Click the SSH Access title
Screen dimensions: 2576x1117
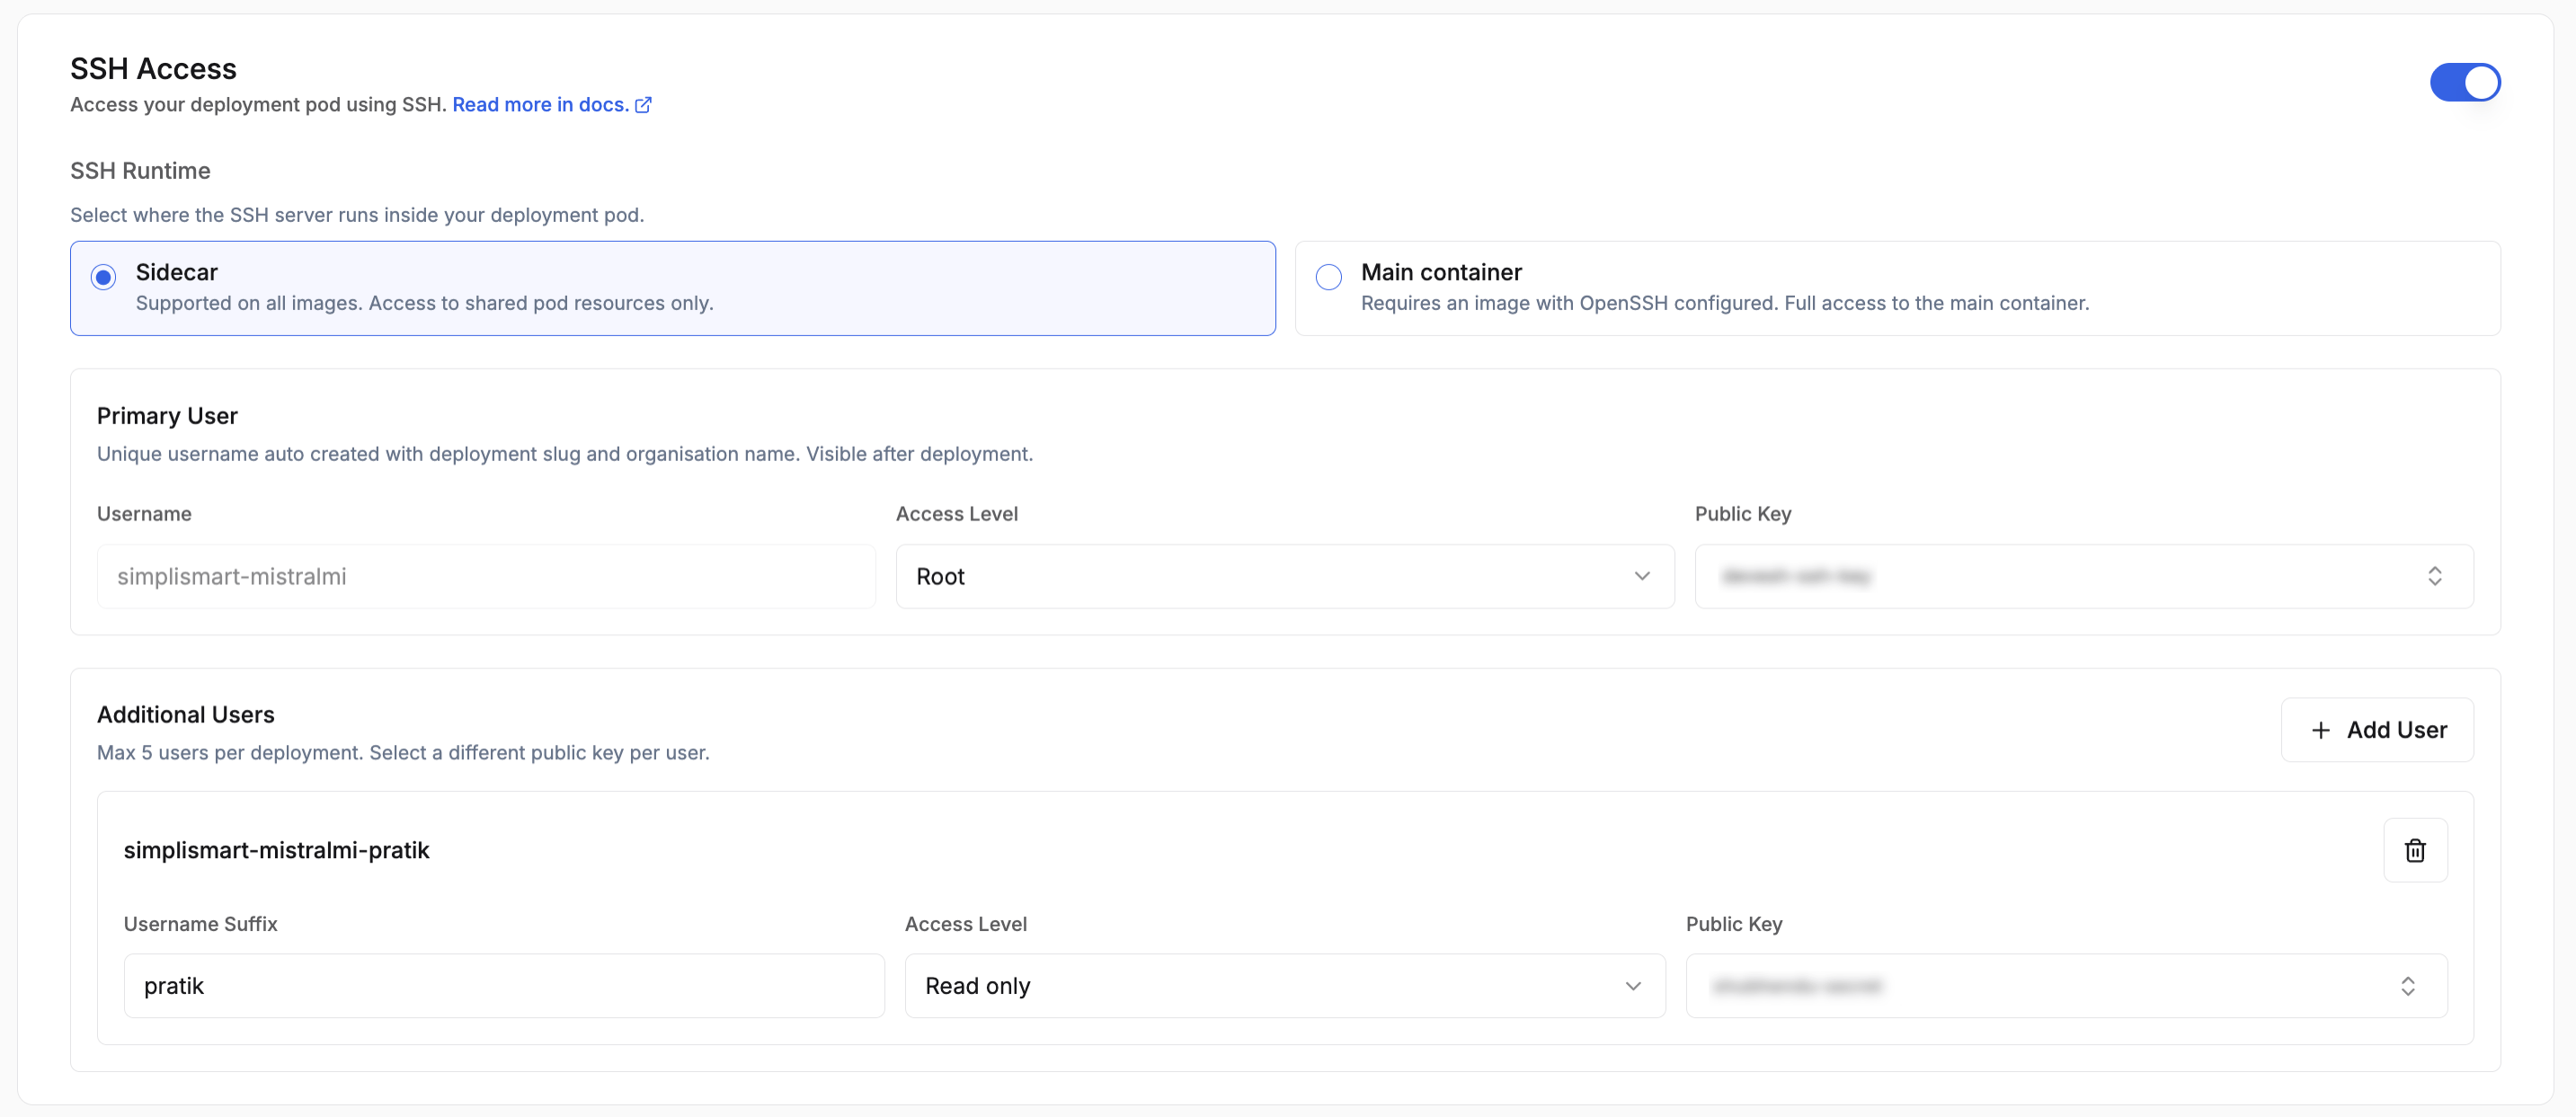coord(153,69)
